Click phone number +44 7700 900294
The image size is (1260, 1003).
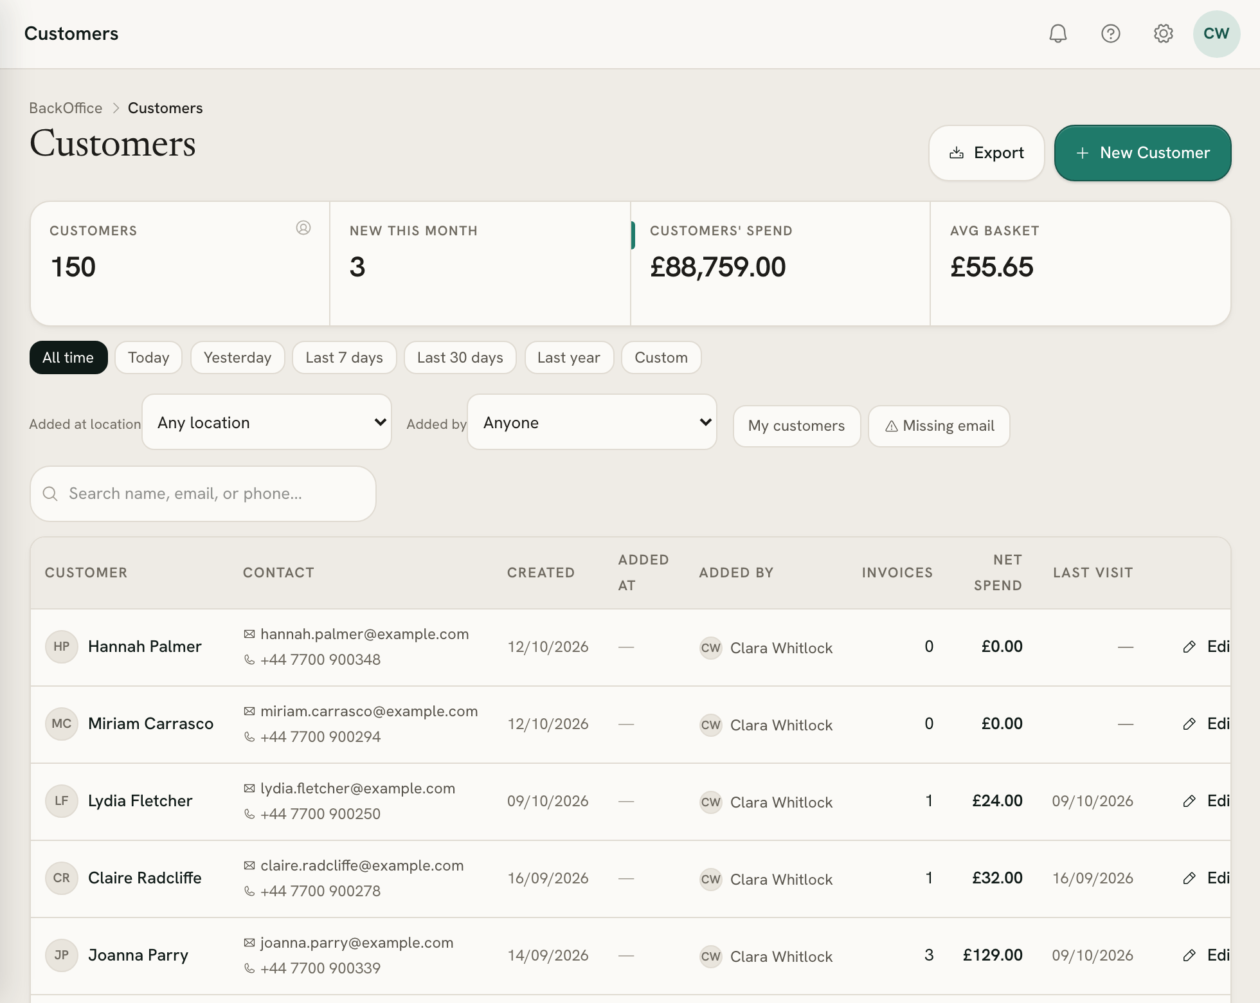click(320, 737)
